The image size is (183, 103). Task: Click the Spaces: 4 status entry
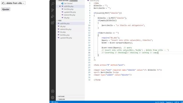tap(169, 102)
